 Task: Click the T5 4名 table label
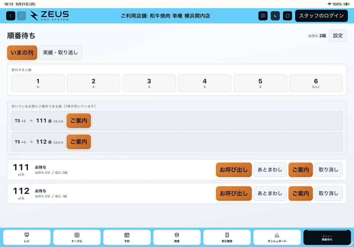tap(20, 142)
